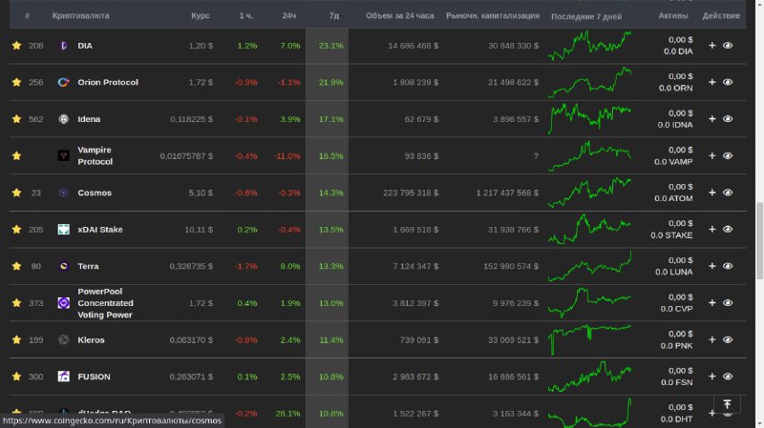Viewport: 764px width, 428px height.
Task: Click eye icon in Terra row
Action: click(728, 266)
